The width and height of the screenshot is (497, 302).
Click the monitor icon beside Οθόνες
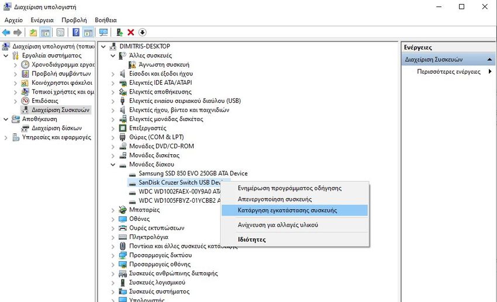(x=123, y=218)
